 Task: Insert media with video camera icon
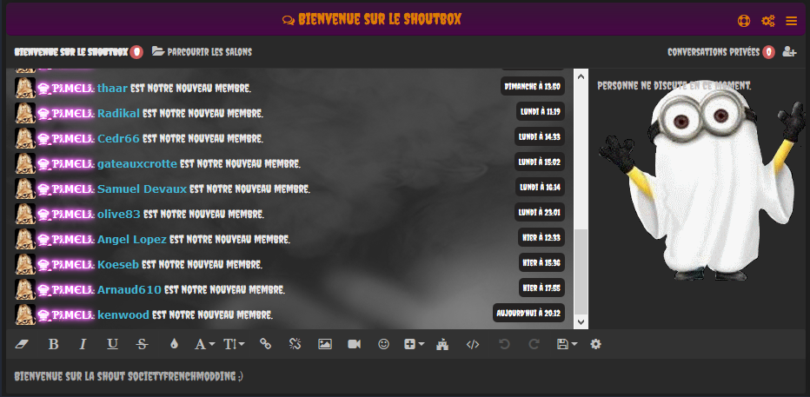coord(355,344)
